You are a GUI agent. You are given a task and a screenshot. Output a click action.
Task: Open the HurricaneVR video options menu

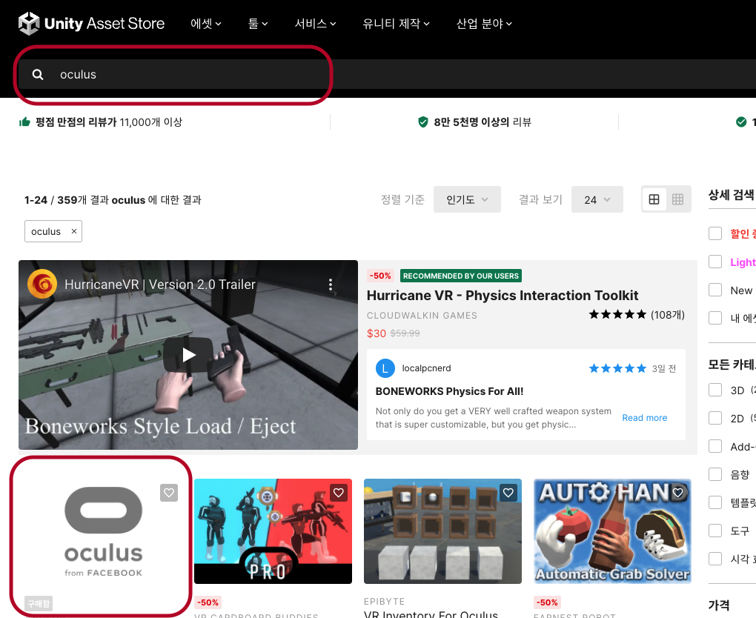tap(331, 285)
